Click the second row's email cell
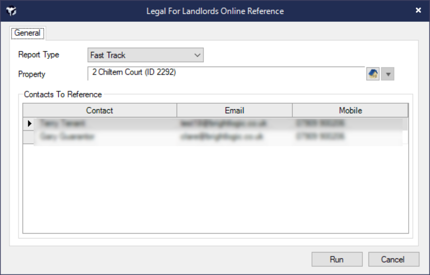 [x=235, y=137]
